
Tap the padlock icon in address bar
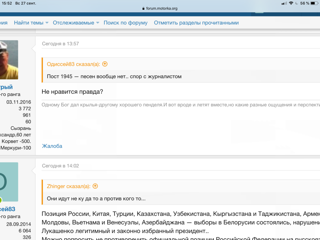pos(143,8)
